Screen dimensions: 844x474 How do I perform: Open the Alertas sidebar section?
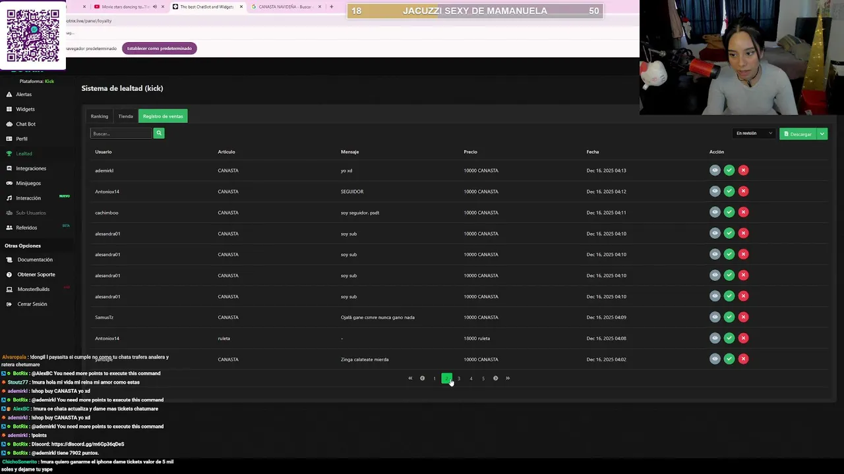click(x=24, y=94)
